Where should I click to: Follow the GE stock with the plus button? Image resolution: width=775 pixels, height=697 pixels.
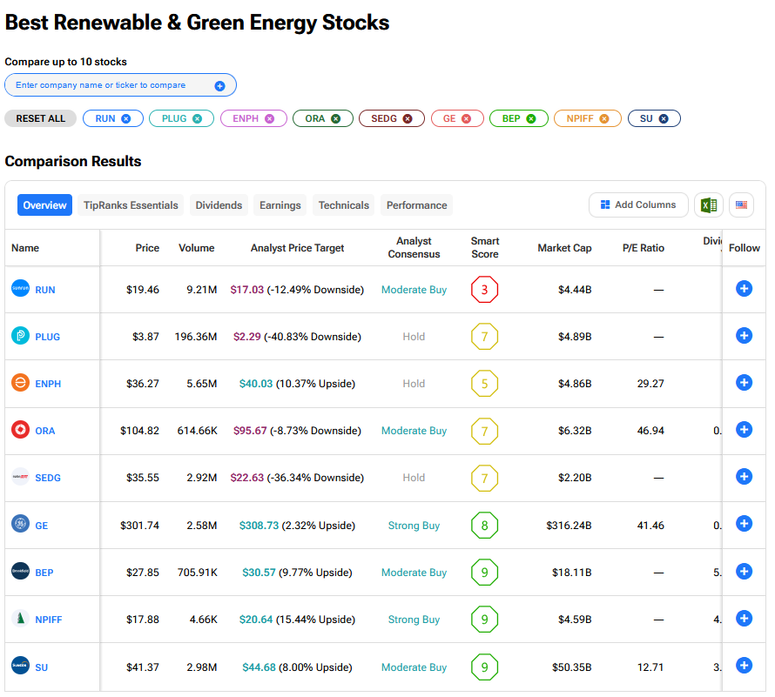[x=744, y=524]
